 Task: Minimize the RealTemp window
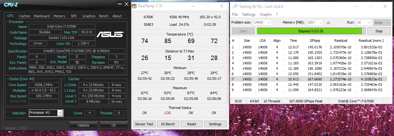point(192,6)
